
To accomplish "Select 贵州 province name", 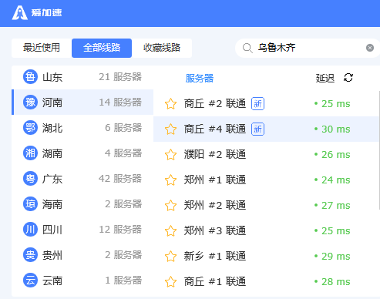I will [x=52, y=255].
